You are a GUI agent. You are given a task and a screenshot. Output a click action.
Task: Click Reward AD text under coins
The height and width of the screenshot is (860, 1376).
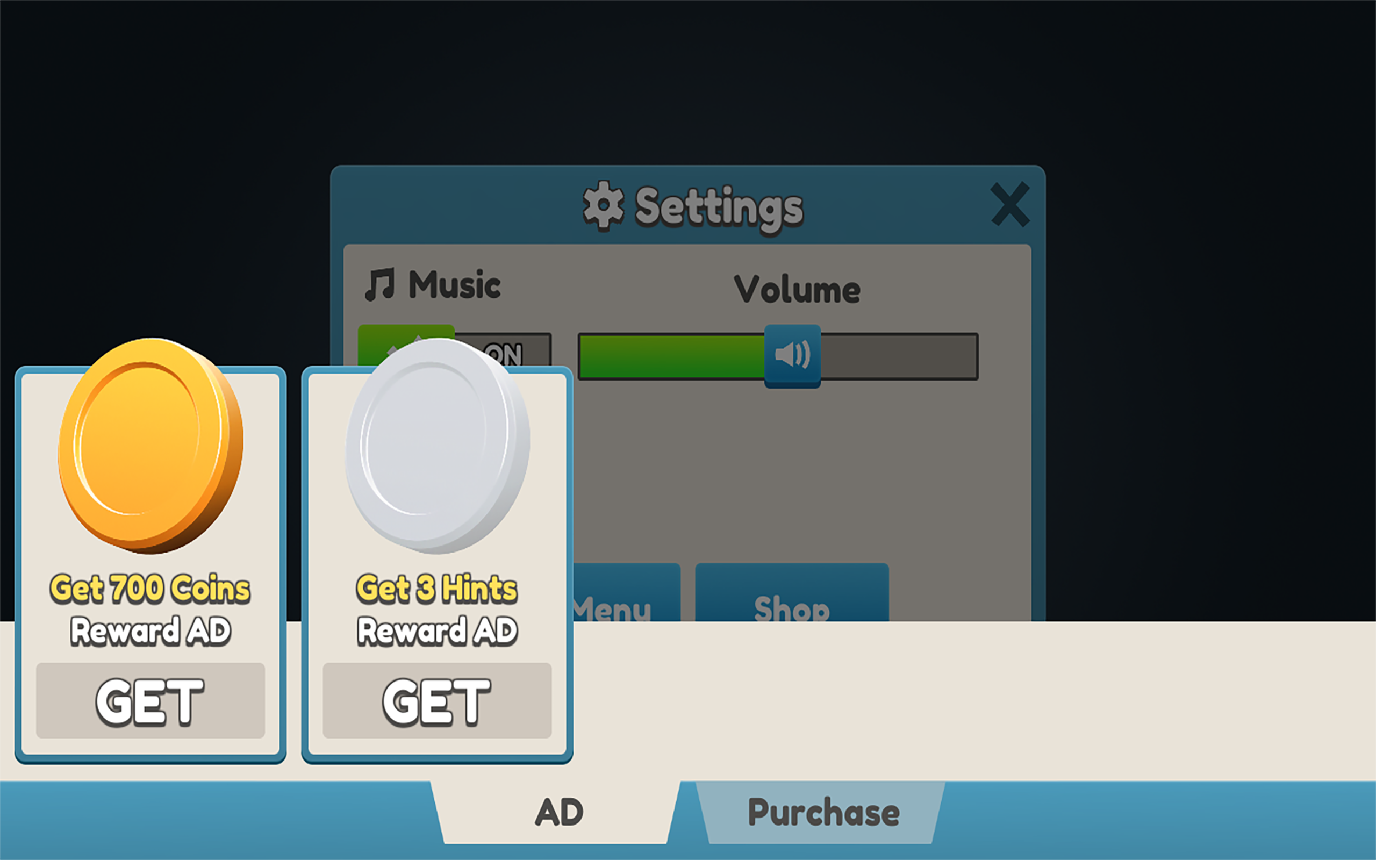coord(150,631)
